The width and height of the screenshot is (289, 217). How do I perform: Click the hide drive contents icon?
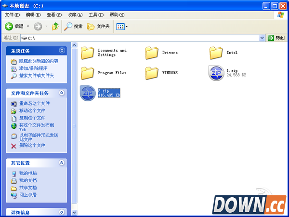13,62
